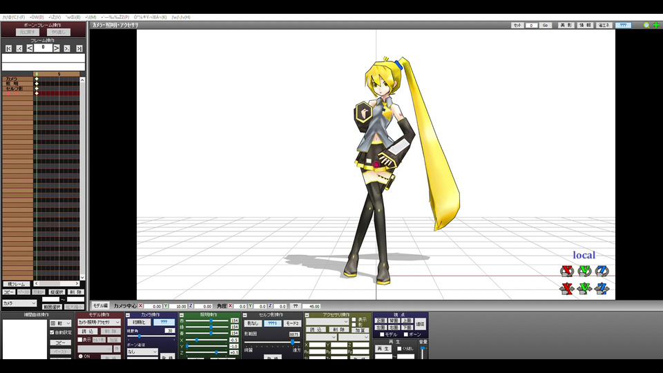The image size is (663, 373).
Task: Toggle the くり返し loop checkbox
Action: 399,348
